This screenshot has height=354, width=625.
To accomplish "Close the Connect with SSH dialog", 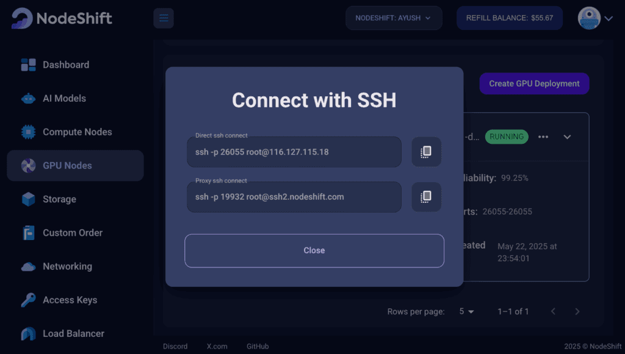I will (314, 250).
